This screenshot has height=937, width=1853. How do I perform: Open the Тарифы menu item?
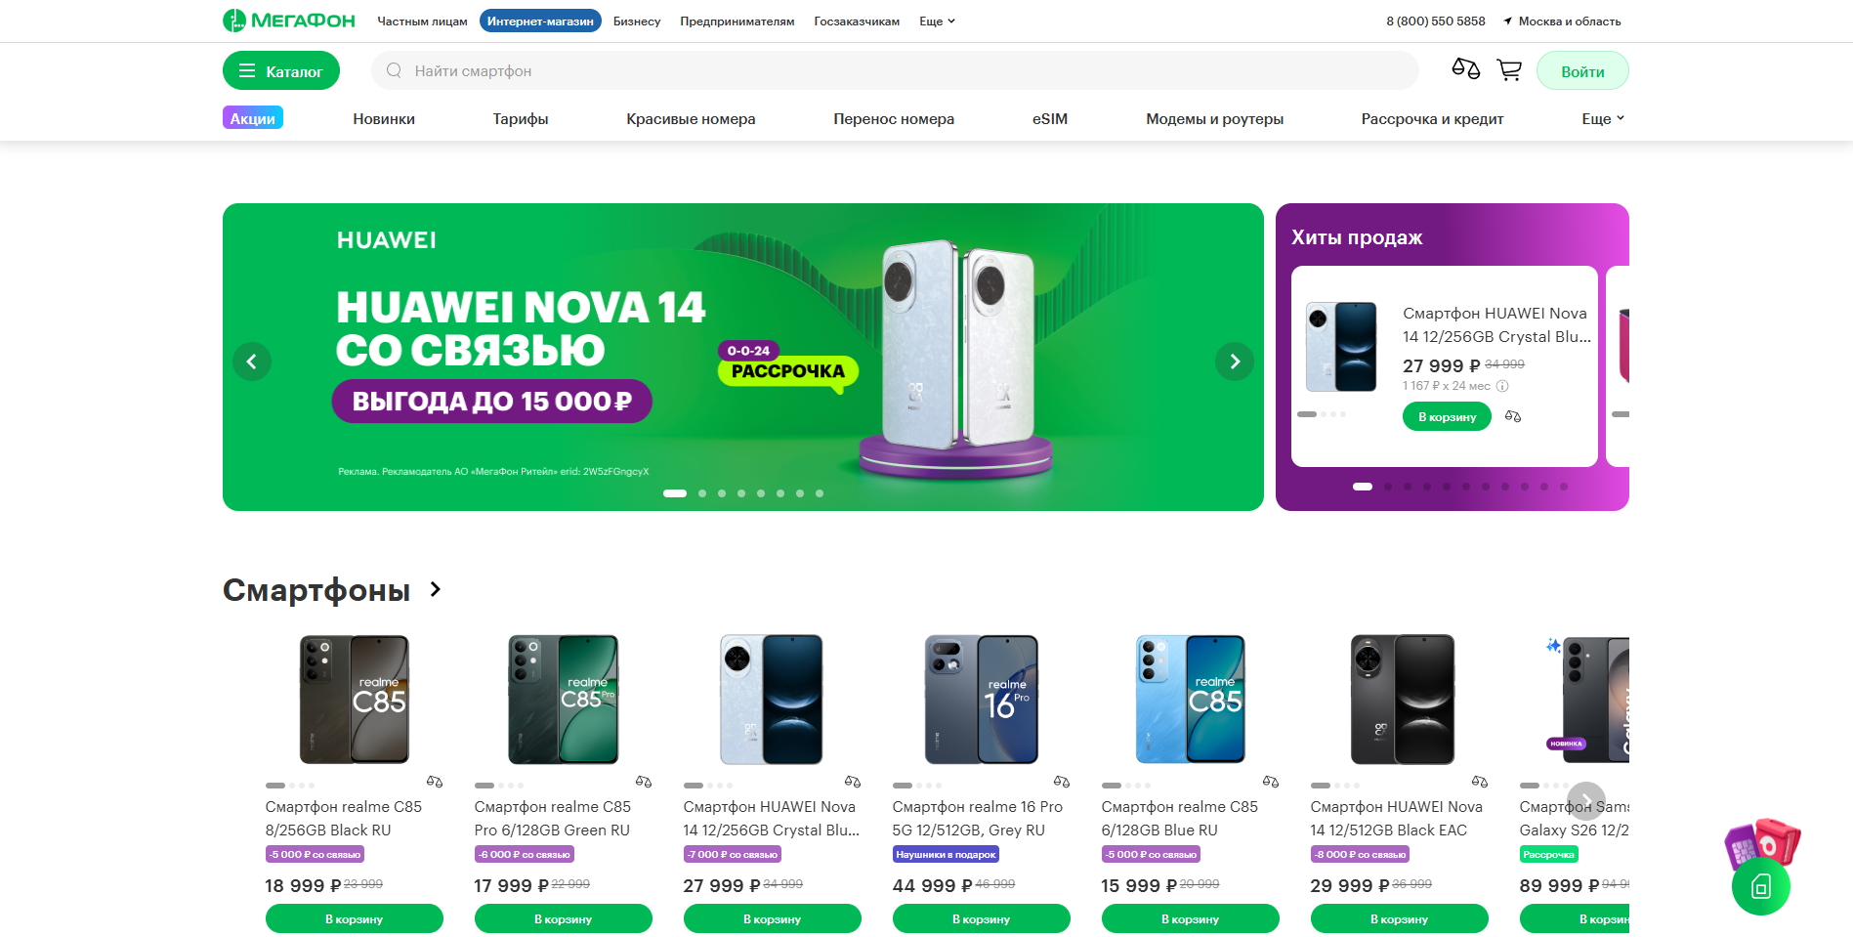521,119
